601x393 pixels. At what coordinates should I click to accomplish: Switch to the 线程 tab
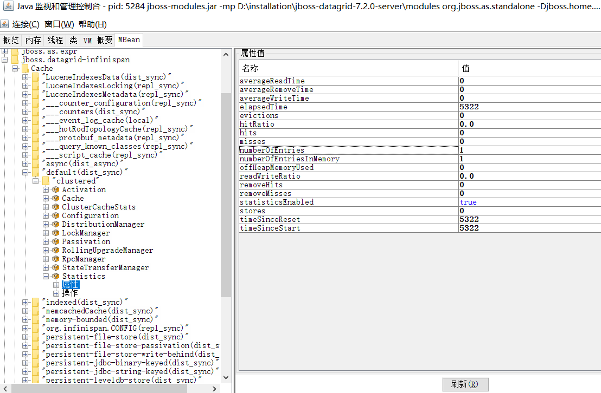click(55, 40)
